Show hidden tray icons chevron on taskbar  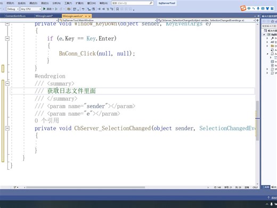pos(267,204)
